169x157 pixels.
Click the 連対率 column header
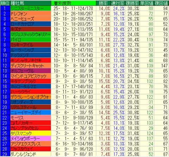pos(118,3)
